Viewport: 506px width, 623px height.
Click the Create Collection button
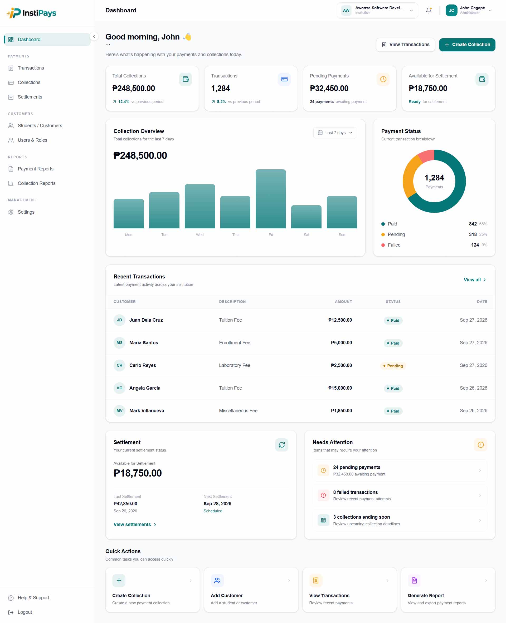pos(467,45)
